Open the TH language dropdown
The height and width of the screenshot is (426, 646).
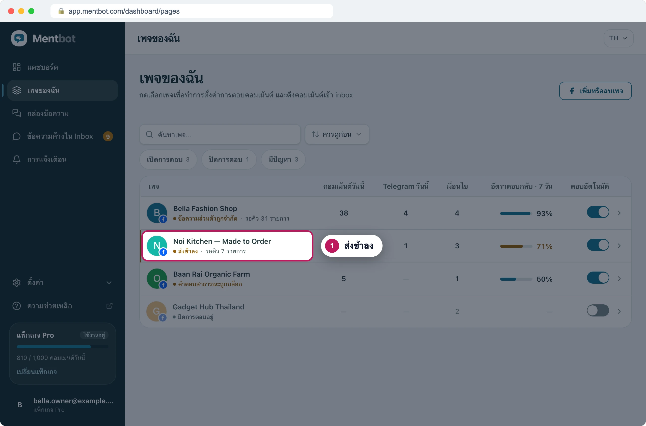618,38
